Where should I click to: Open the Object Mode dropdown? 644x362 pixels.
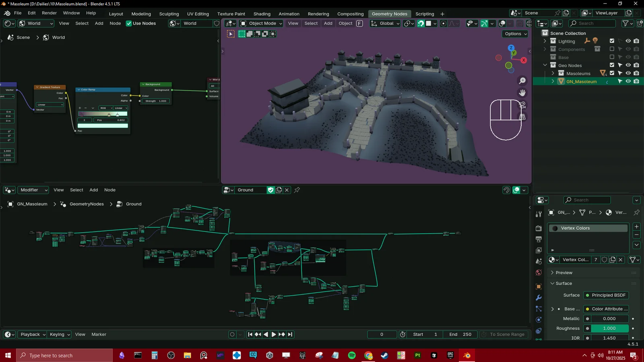(260, 23)
